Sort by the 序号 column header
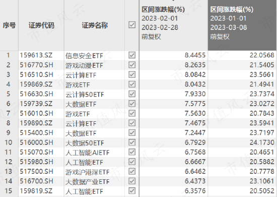 point(9,25)
